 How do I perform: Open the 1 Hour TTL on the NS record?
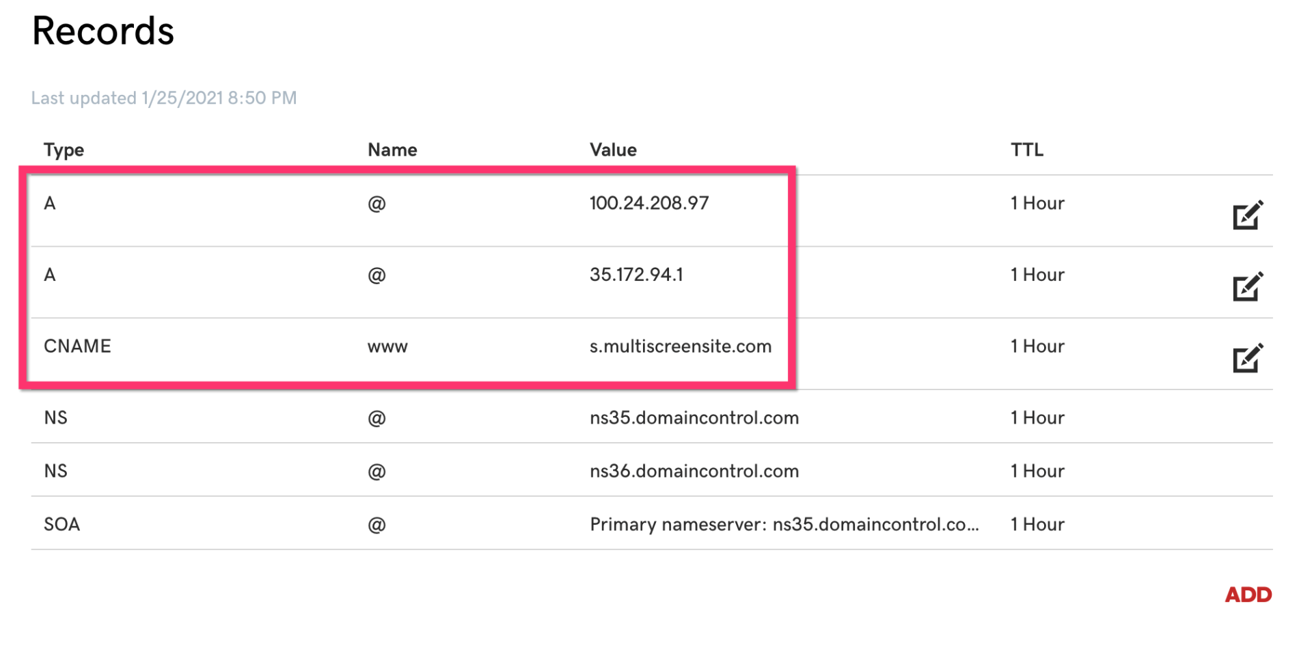tap(1037, 417)
